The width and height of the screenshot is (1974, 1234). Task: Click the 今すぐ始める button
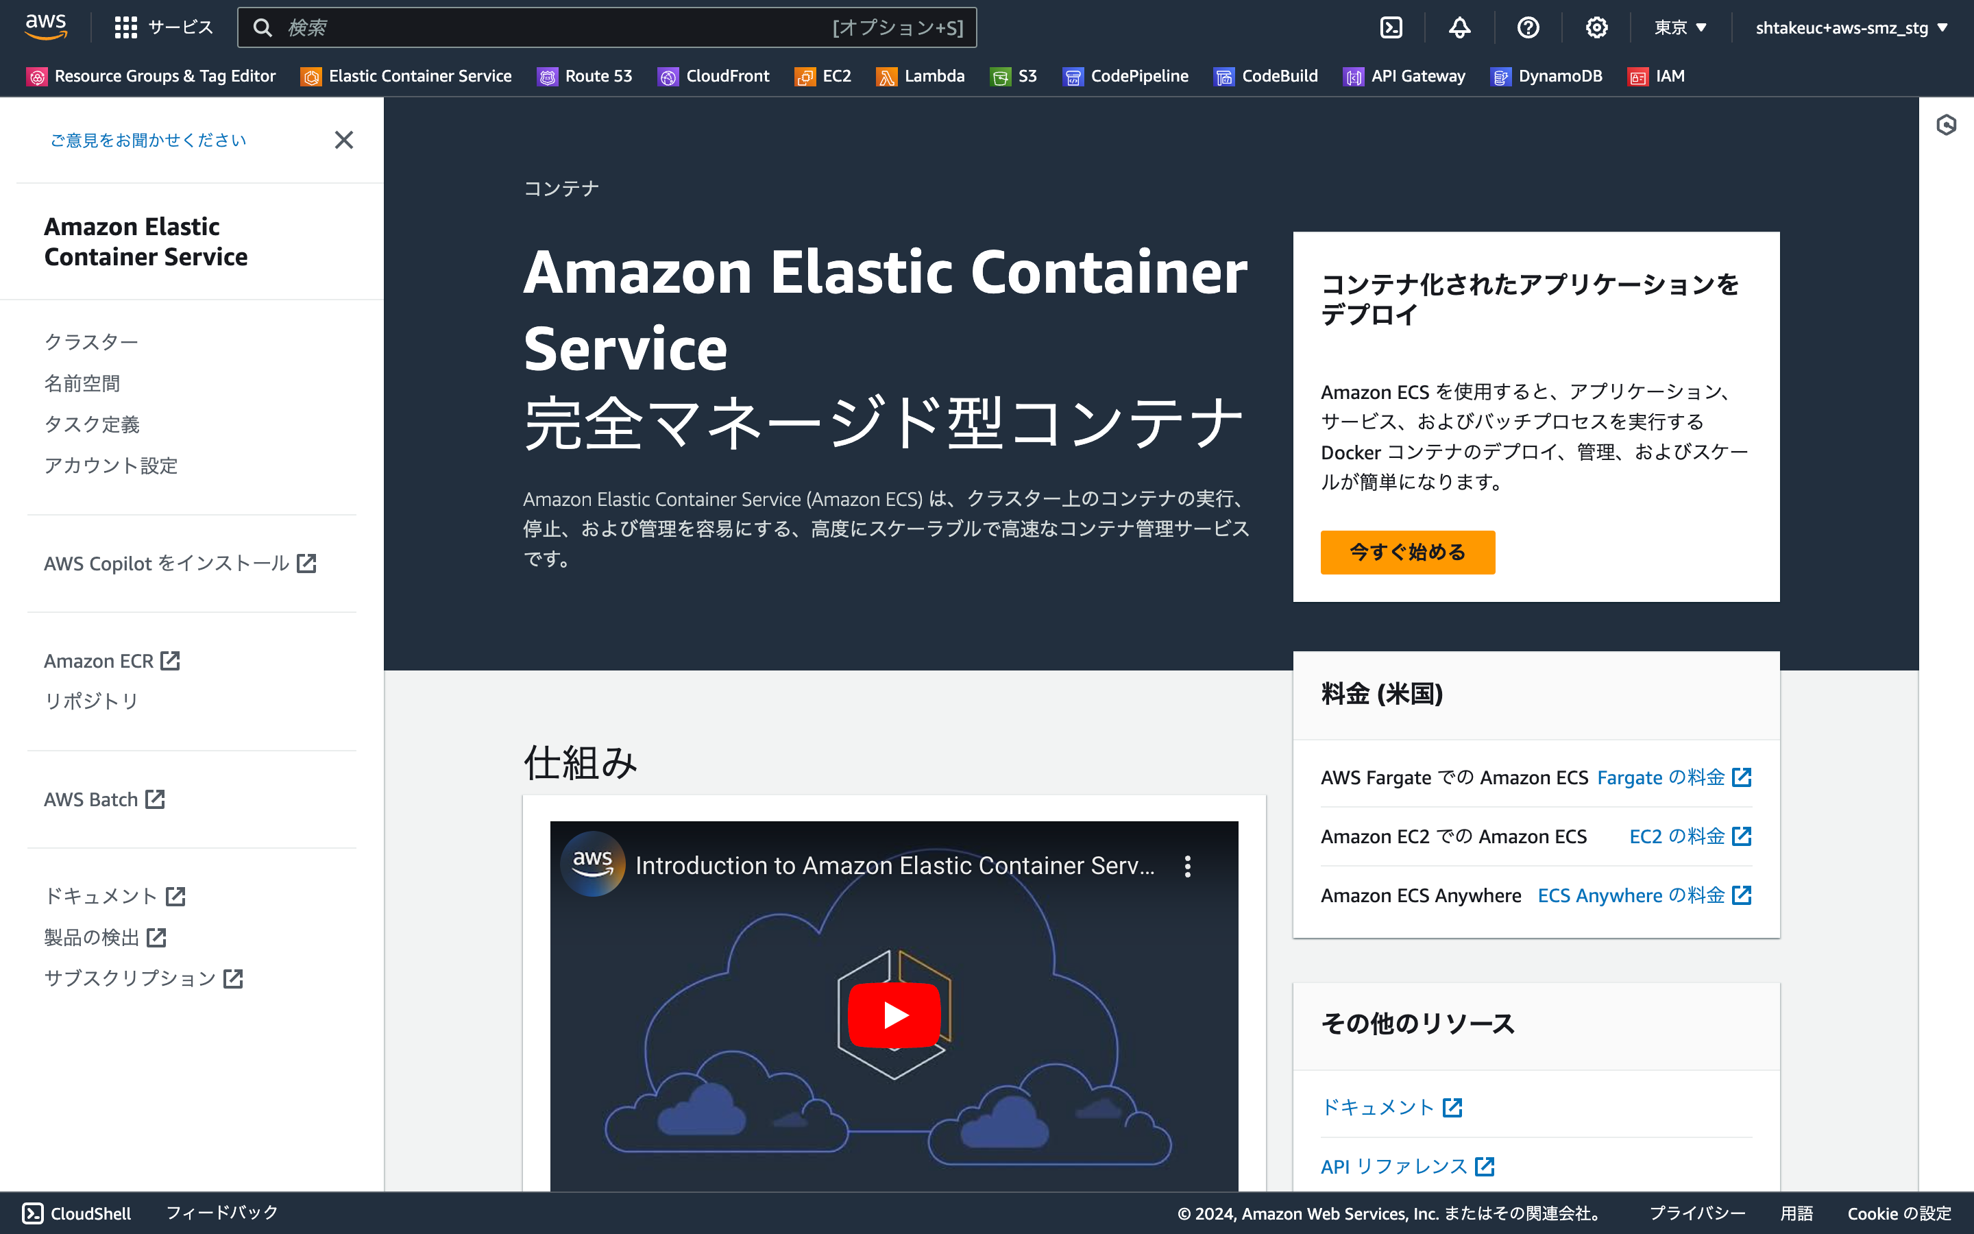(x=1407, y=553)
